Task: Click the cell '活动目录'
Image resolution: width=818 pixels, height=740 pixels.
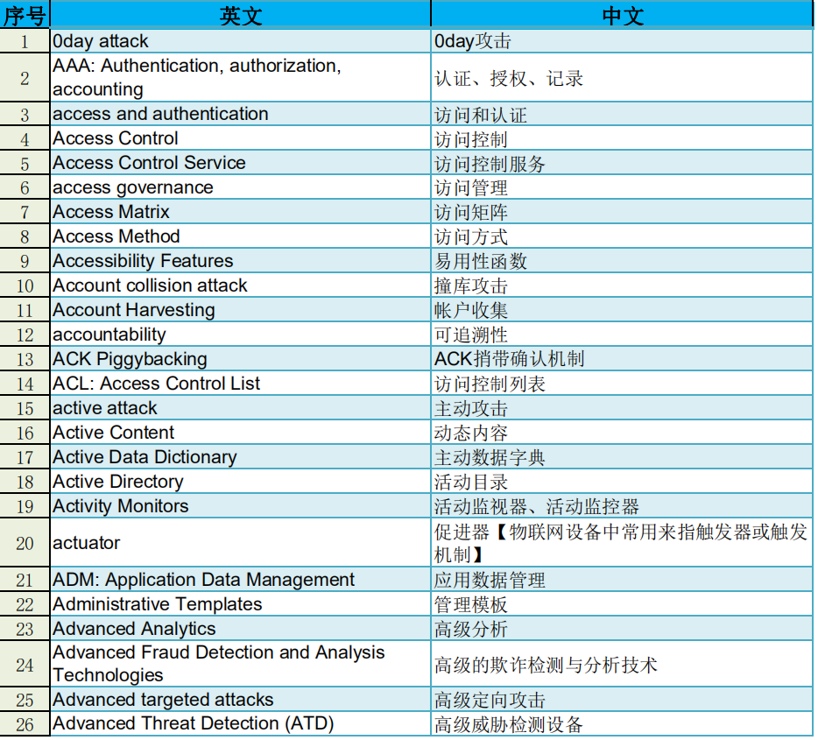Action: (x=622, y=482)
